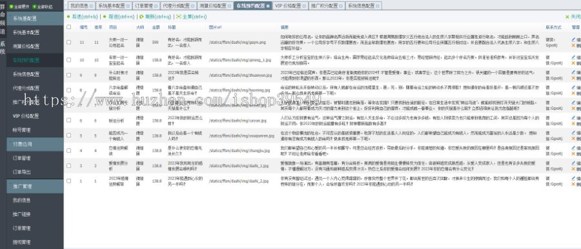Viewport: 581px width, 249px height.
Task: Click the edit pencil icon for row 3
Action: point(573,163)
